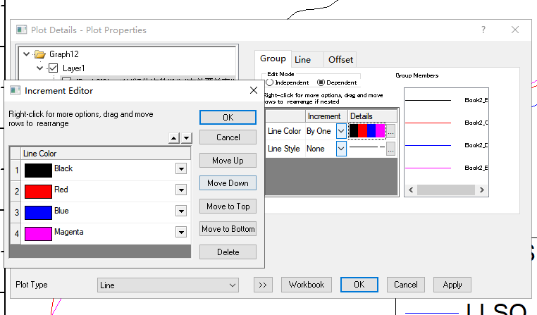Click the small up-arrow row mover button
The width and height of the screenshot is (537, 315).
click(174, 138)
